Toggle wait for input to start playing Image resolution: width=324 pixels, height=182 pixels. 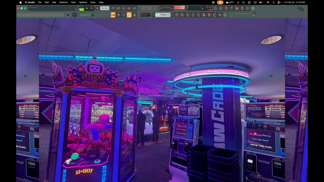pyautogui.click(x=118, y=8)
